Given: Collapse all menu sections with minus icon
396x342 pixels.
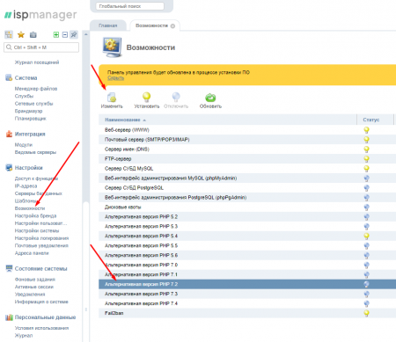Looking at the screenshot, I should click(65, 34).
